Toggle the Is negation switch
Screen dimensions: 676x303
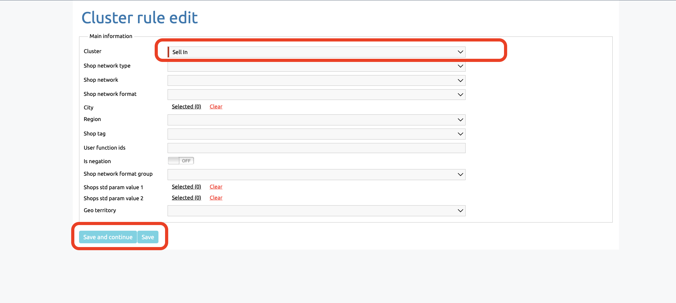point(181,161)
